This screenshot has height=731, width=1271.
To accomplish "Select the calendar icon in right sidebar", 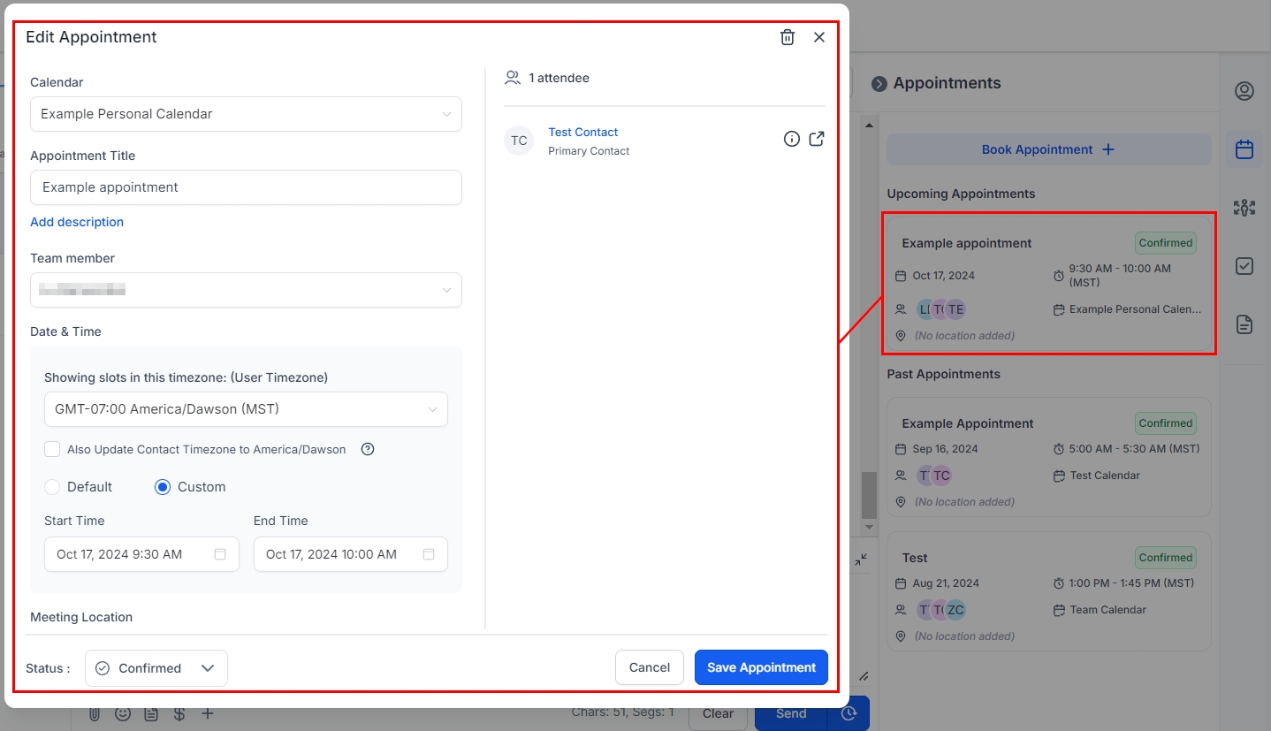I will [1244, 149].
